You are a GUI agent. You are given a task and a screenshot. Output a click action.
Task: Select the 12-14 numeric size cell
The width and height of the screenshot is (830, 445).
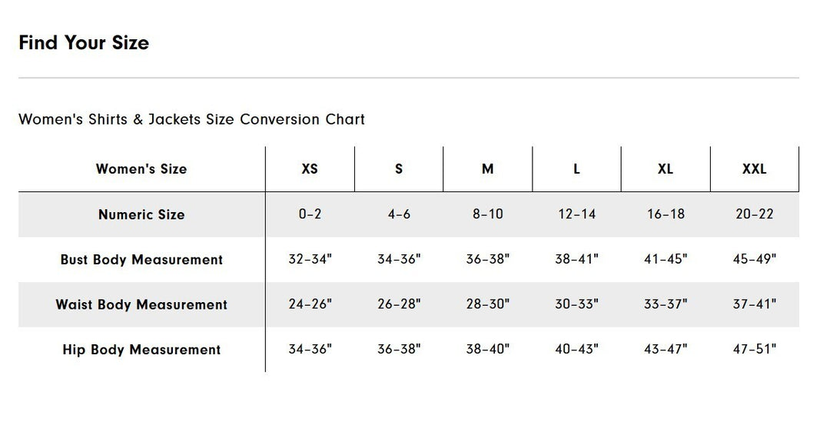(x=576, y=214)
